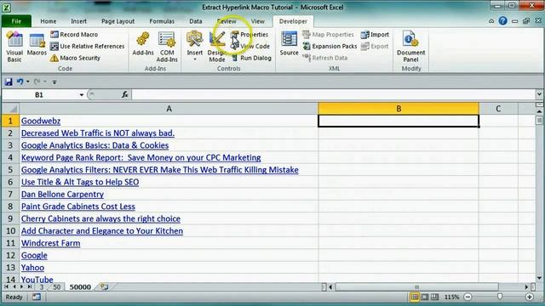
Task: Open the Document Panel
Action: 410,47
